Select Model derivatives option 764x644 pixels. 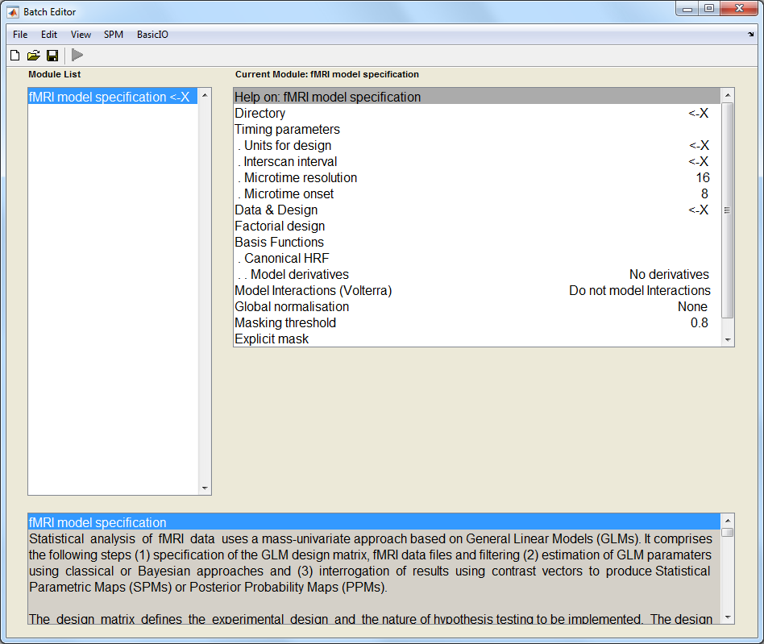pyautogui.click(x=298, y=275)
